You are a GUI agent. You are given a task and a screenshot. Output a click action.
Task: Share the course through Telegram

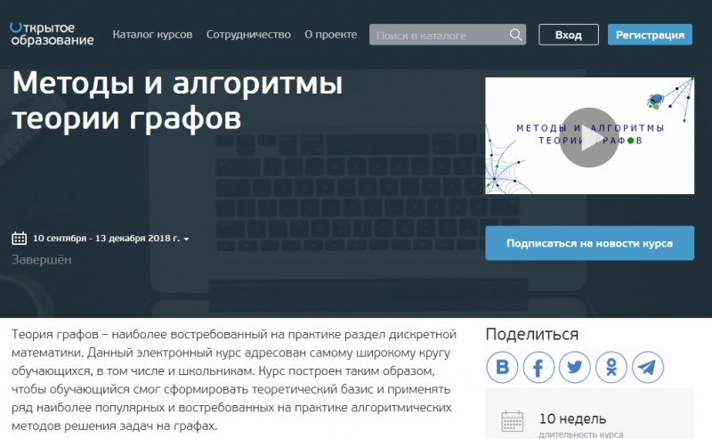click(648, 367)
